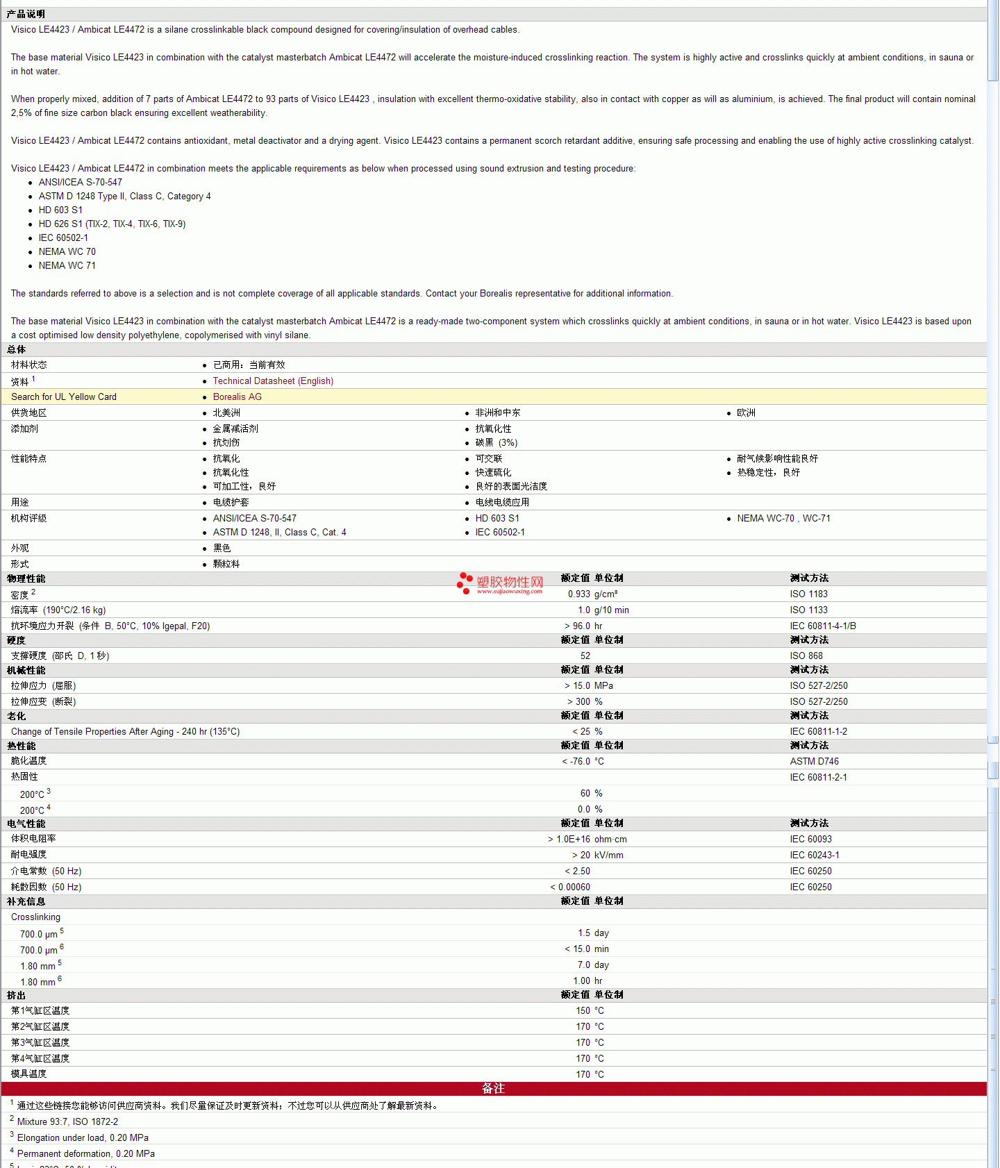This screenshot has width=1000, height=1168.
Task: Click the 产品说明 section header
Action: pos(26,14)
